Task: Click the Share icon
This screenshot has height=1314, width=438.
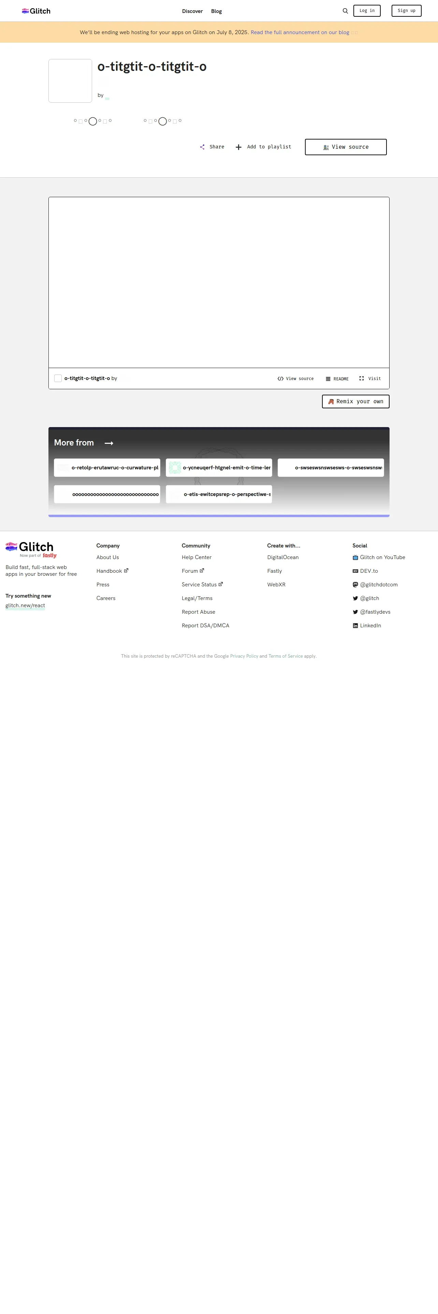Action: point(202,147)
